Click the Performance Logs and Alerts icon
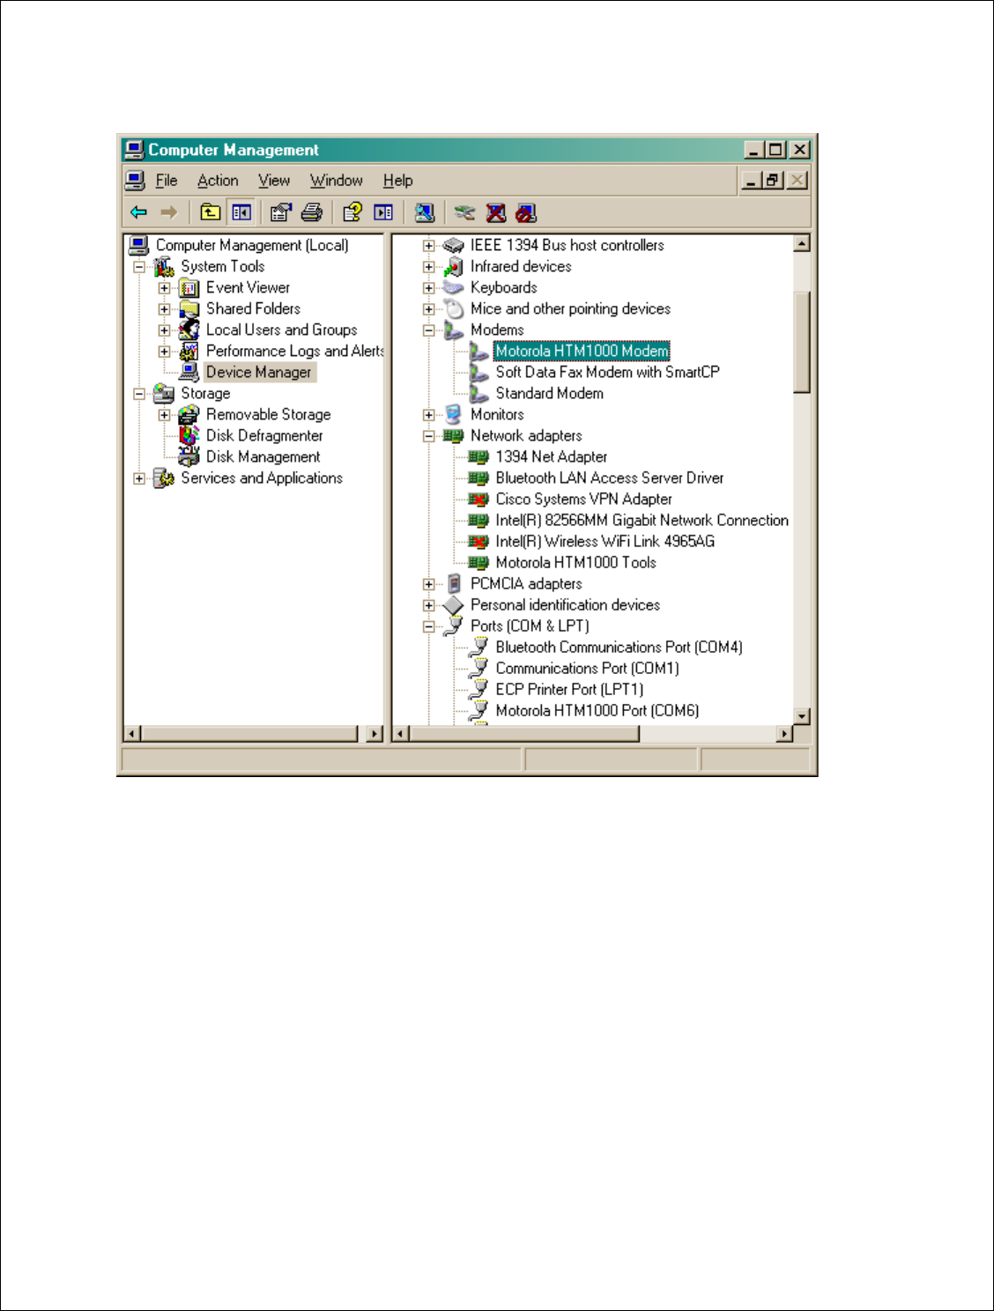Screen dimensions: 994x1311 coord(189,352)
